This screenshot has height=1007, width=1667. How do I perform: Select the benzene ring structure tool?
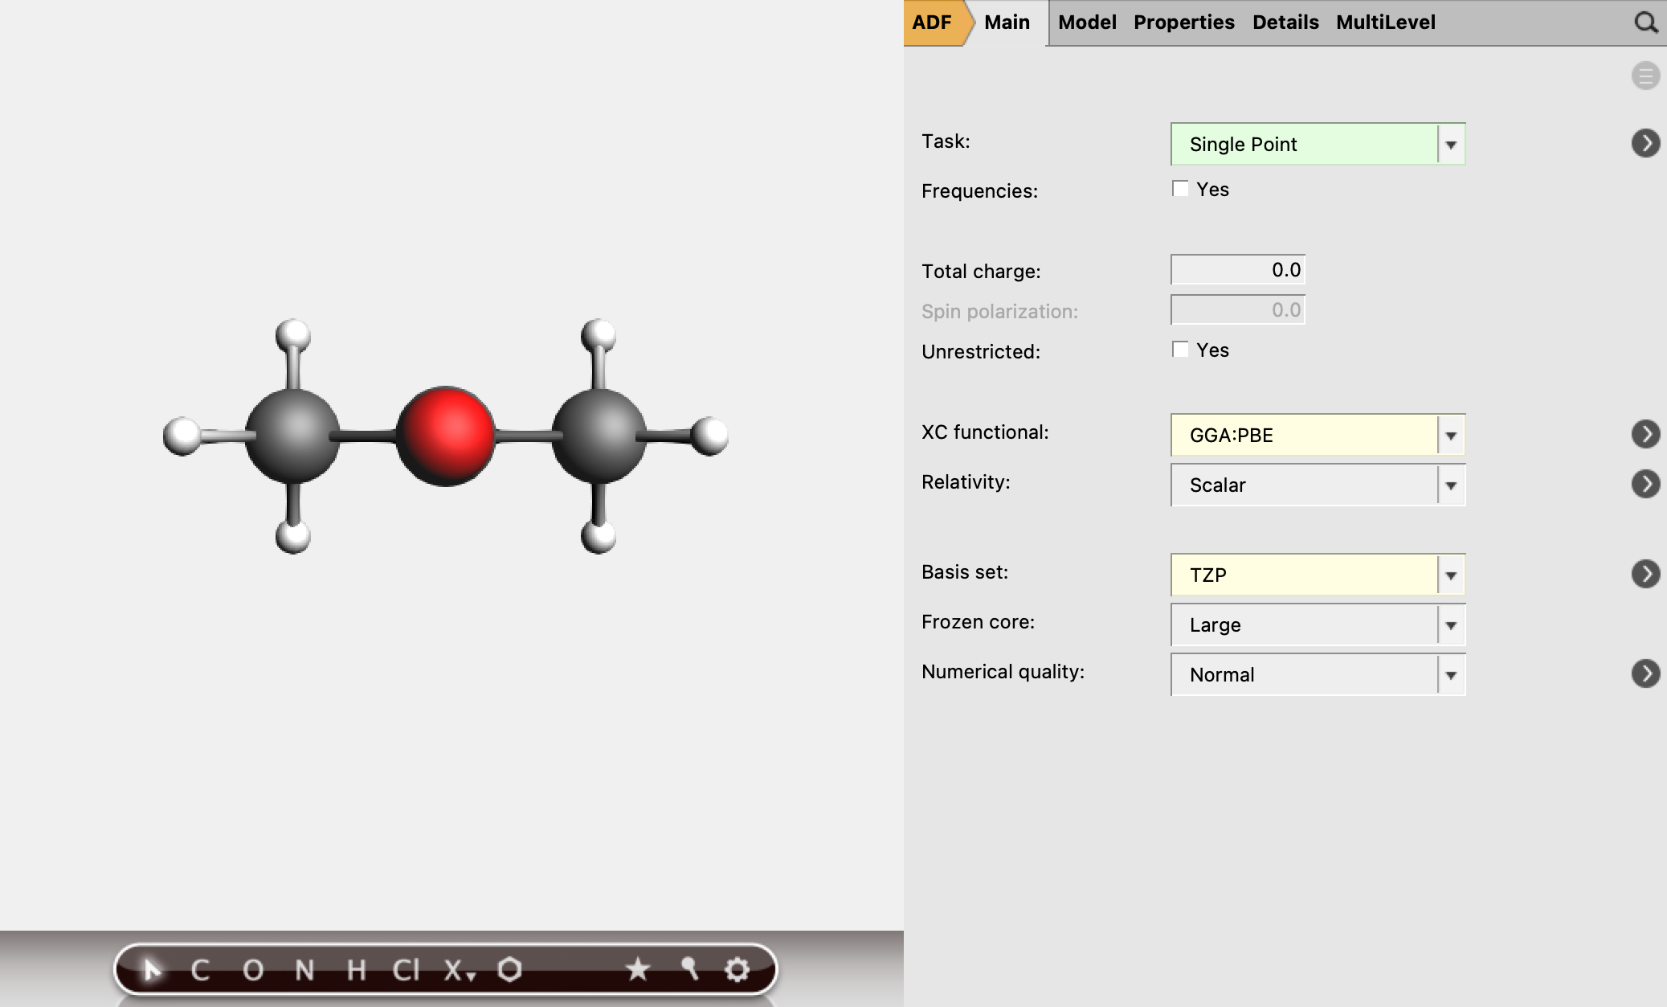pos(509,969)
